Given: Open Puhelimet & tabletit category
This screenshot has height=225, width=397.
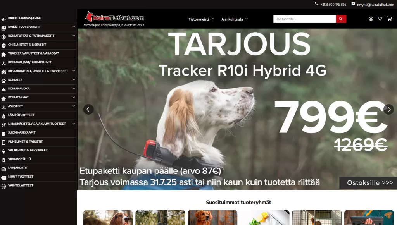Looking at the screenshot, I should 25,141.
